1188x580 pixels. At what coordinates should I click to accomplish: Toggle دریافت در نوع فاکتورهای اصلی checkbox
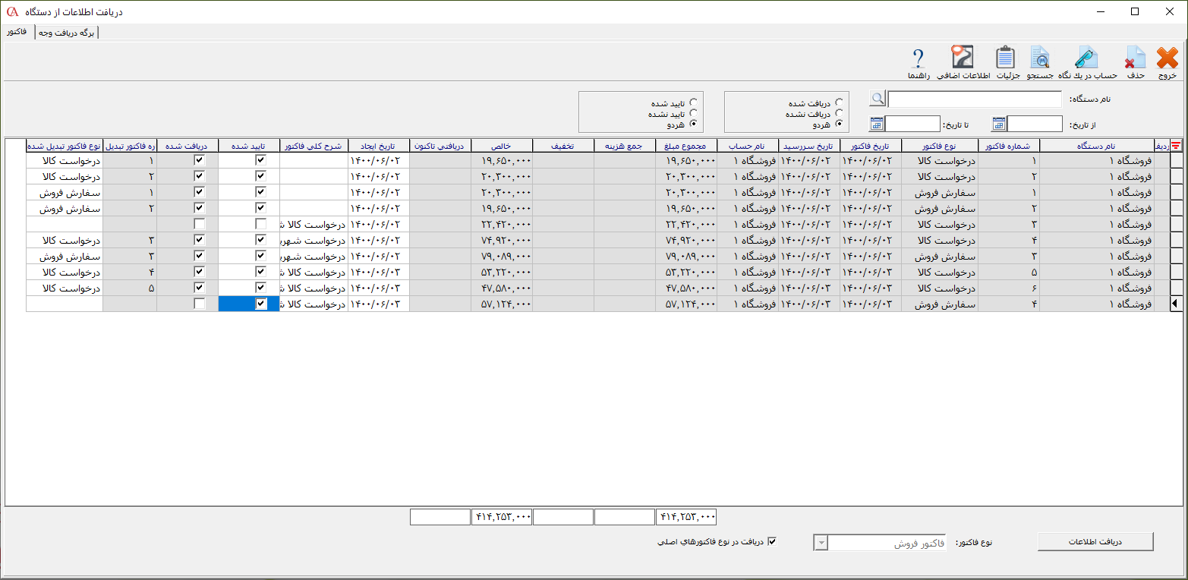point(773,542)
